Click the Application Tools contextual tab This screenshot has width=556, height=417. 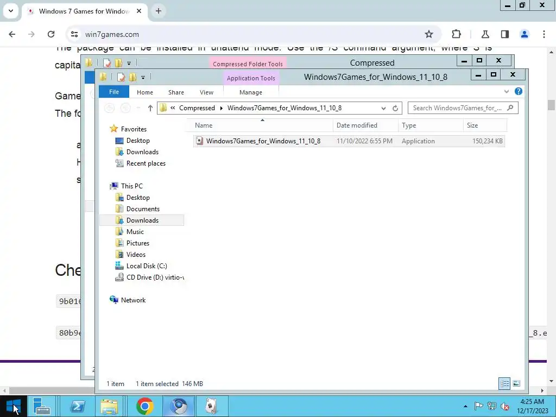click(251, 78)
